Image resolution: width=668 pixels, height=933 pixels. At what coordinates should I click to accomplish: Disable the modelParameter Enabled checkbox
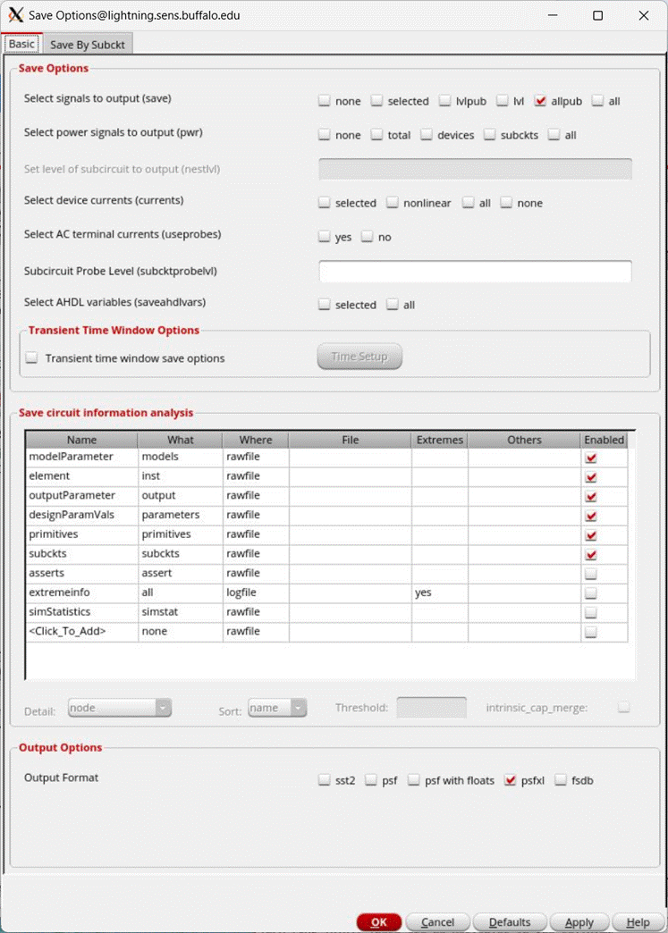tap(590, 457)
